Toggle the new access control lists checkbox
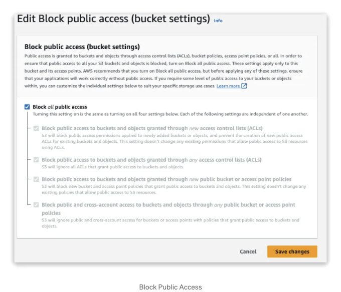The width and height of the screenshot is (341, 292). (x=36, y=128)
